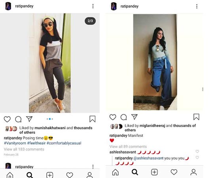Open the #comfortablycasual hashtag
Image resolution: width=210 pixels, height=178 pixels.
pyautogui.click(x=64, y=143)
